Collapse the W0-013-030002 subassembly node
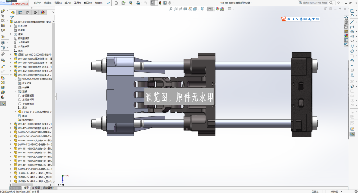Viewport: 358px width, 193px height. tap(11, 75)
